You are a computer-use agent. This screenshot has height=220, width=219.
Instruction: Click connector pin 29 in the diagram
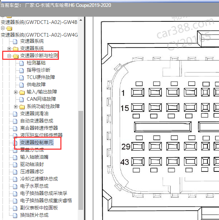138,146
